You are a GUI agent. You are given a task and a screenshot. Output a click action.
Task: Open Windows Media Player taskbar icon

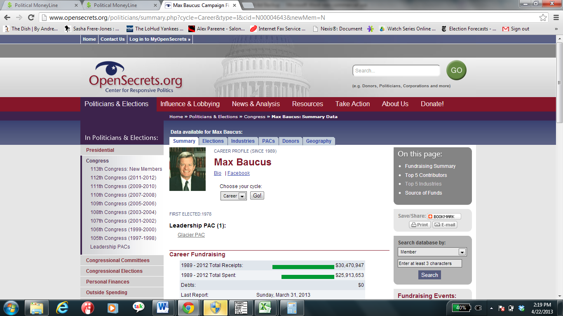click(x=113, y=308)
